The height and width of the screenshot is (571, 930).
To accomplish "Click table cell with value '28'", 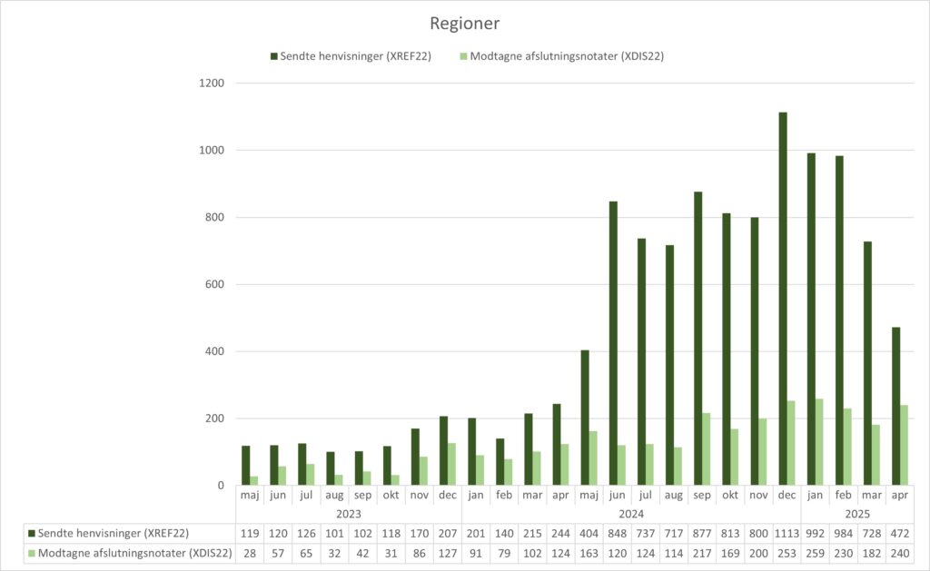I will tap(250, 553).
